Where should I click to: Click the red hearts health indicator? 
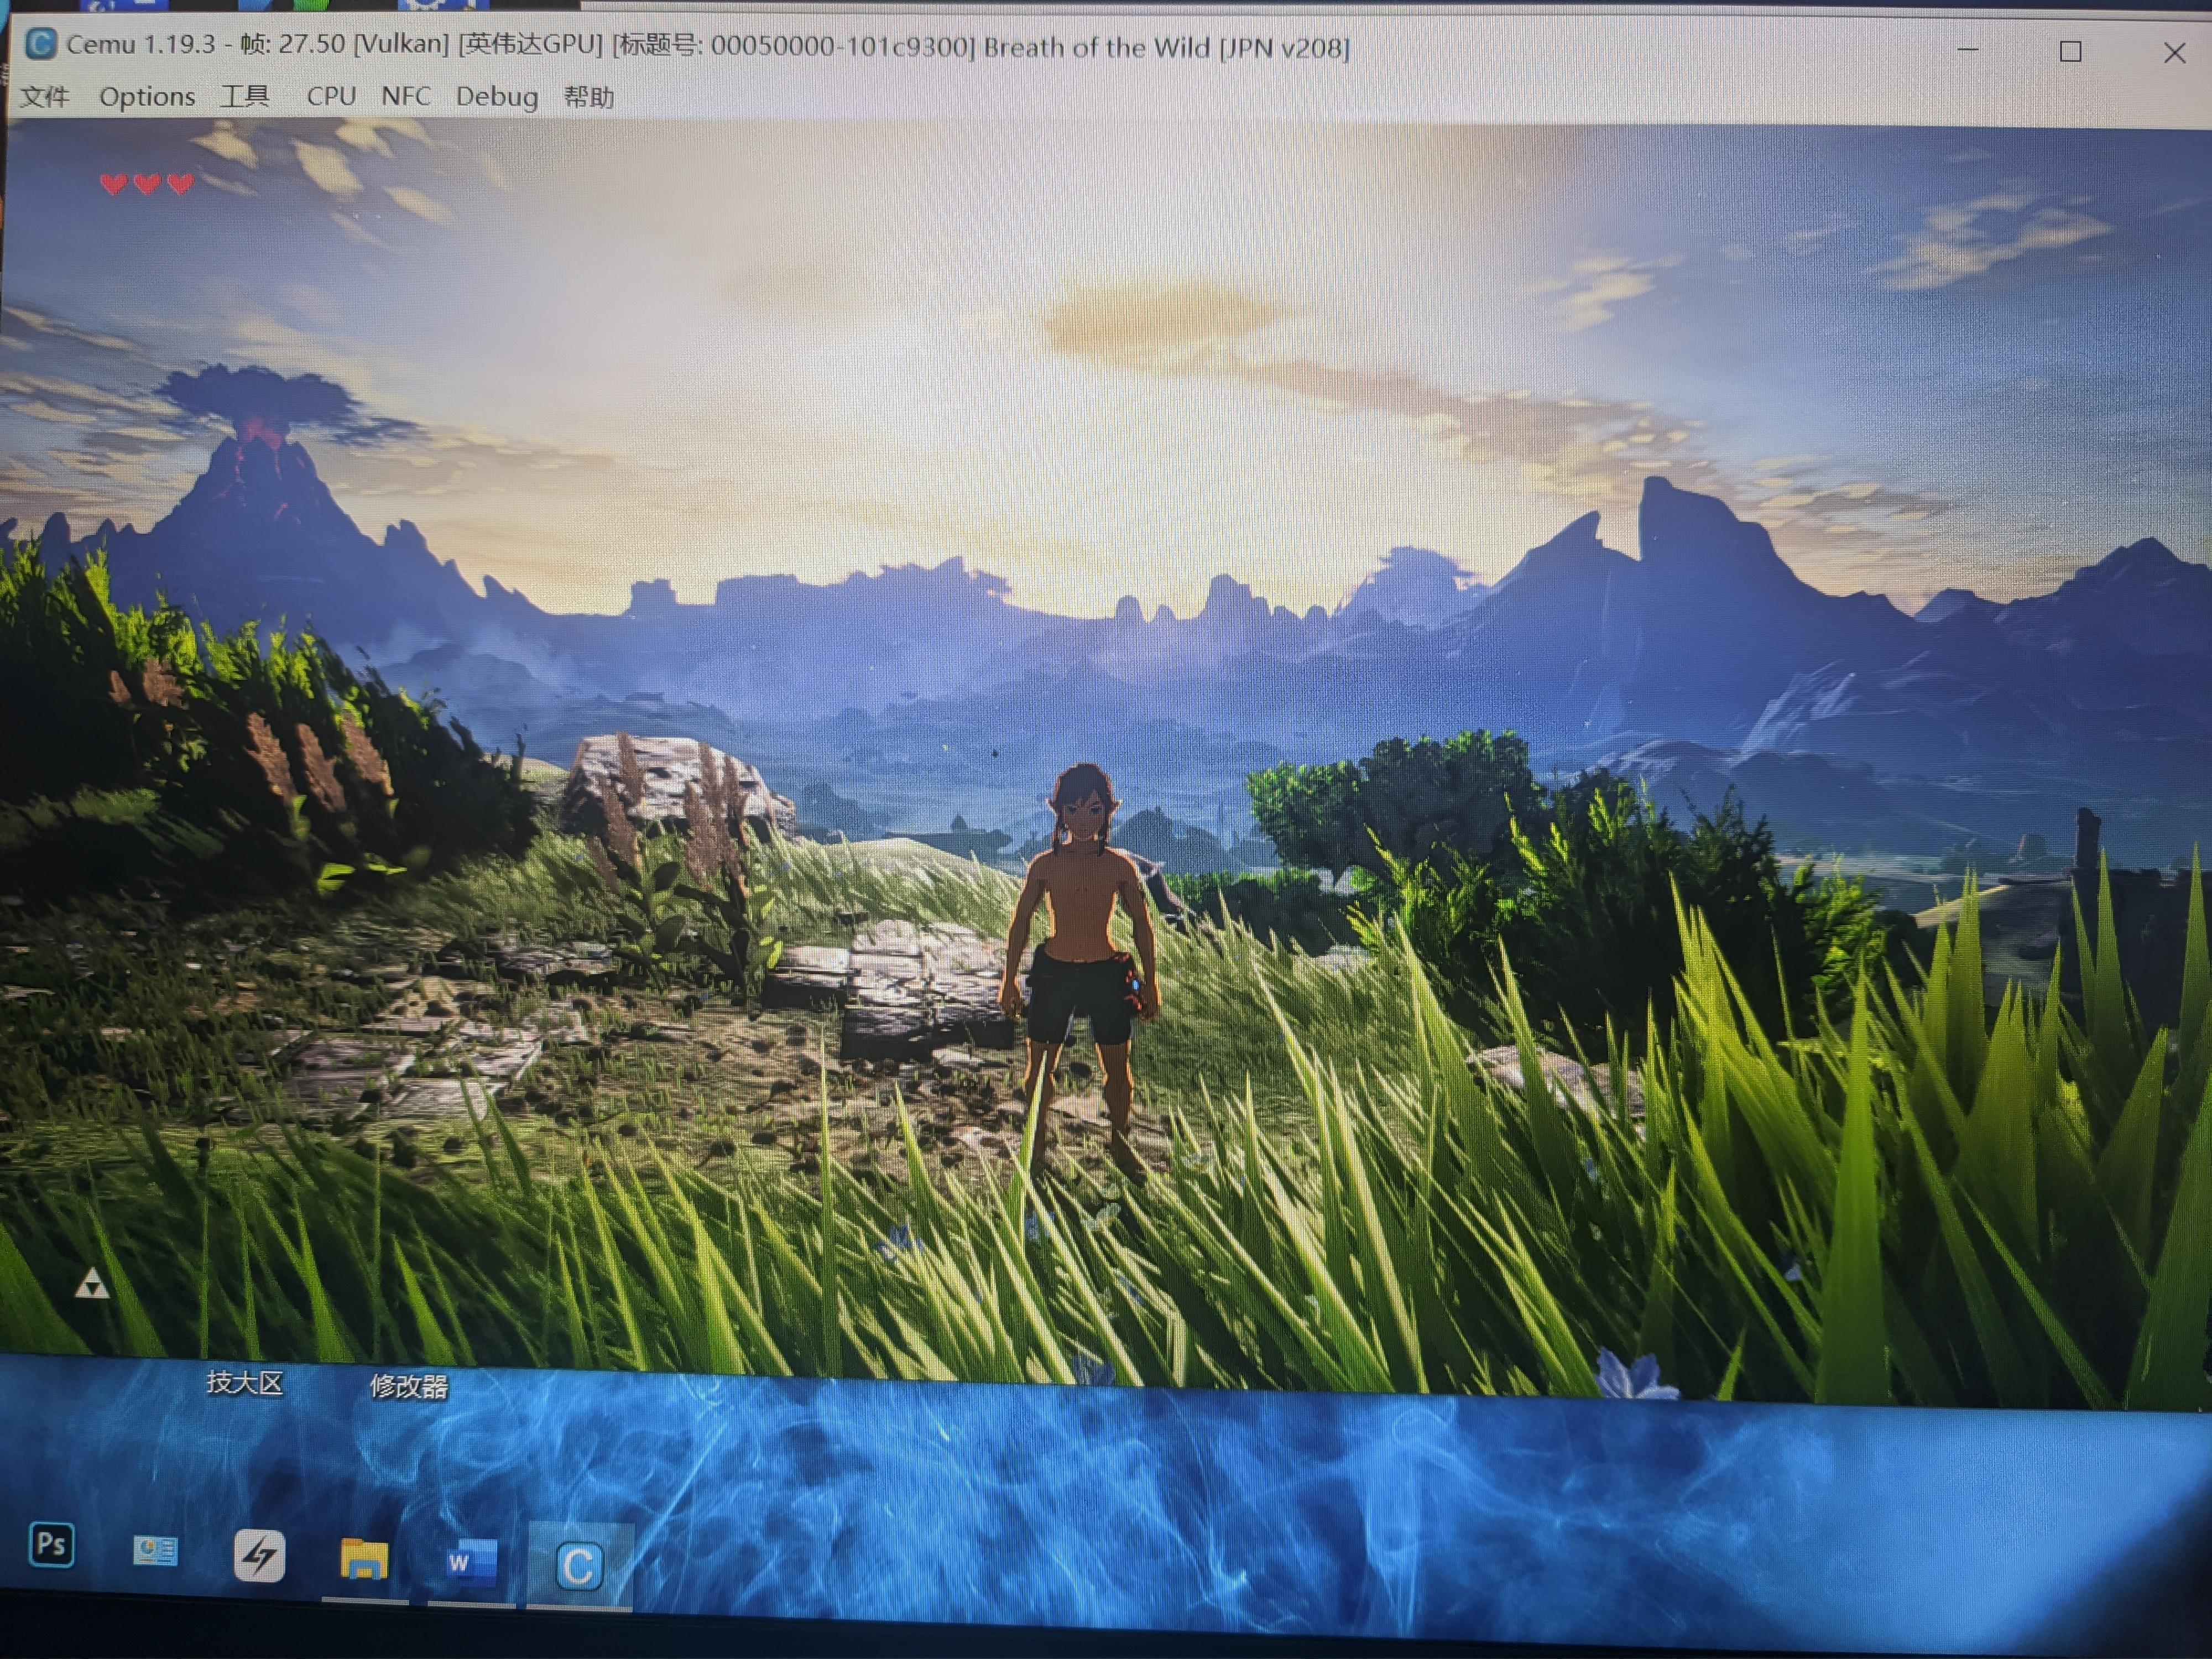click(147, 184)
